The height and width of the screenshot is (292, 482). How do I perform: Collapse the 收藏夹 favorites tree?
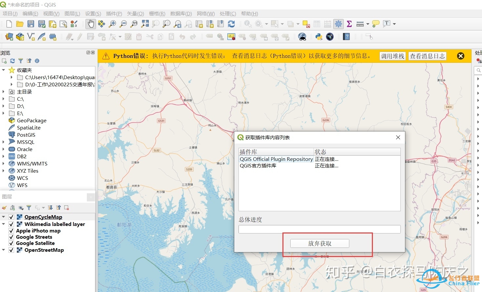[4, 70]
